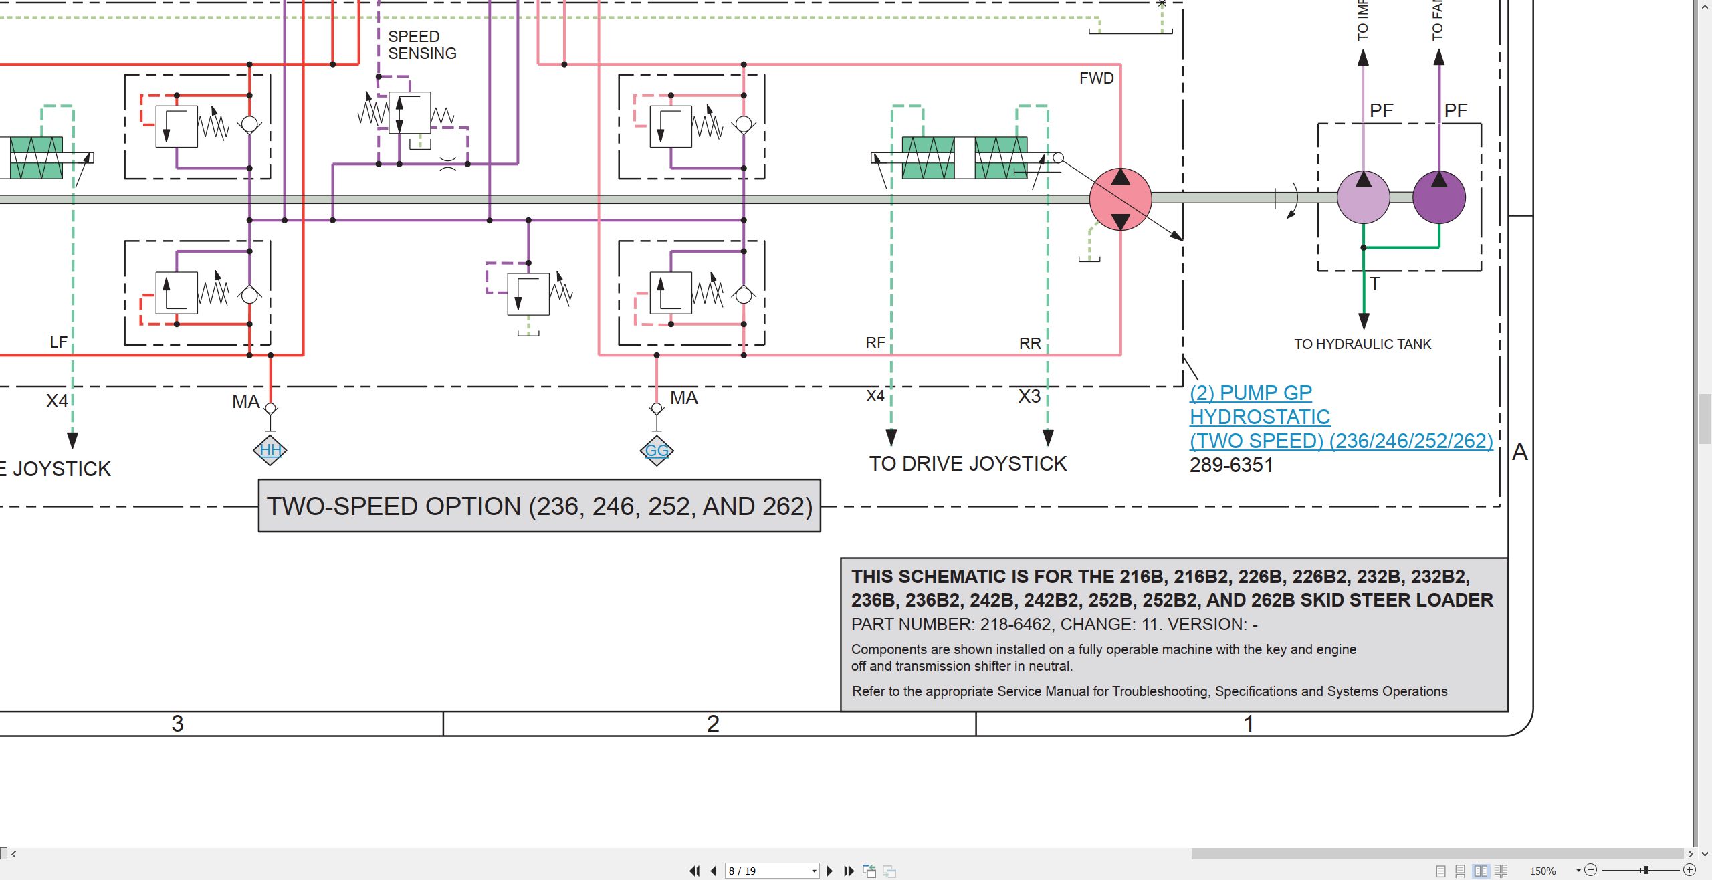Click the SPEED SENSING label
Screen dimensions: 1712x880
(x=422, y=45)
